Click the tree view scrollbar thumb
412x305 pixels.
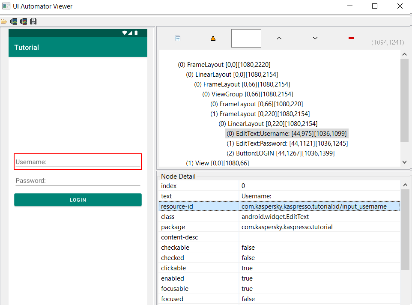coord(404,100)
